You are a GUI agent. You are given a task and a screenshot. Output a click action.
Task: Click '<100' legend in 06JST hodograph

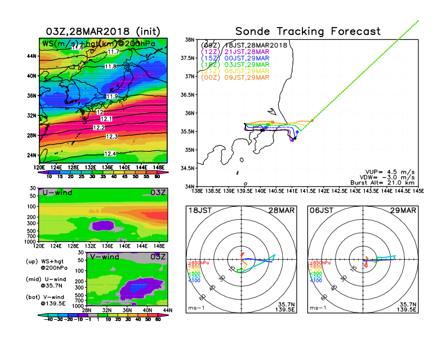point(316,280)
